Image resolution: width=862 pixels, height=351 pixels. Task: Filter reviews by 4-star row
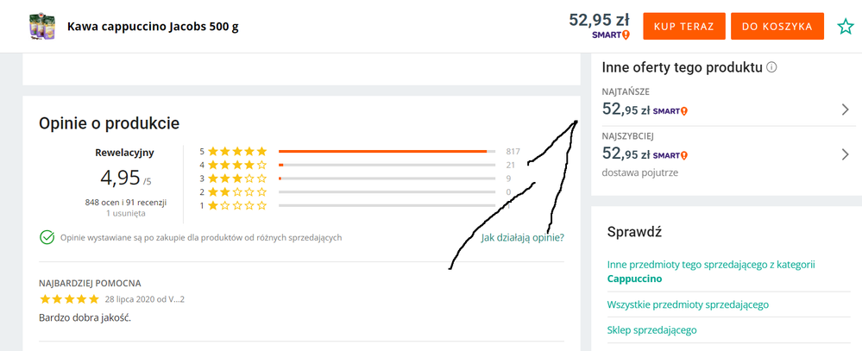(386, 165)
